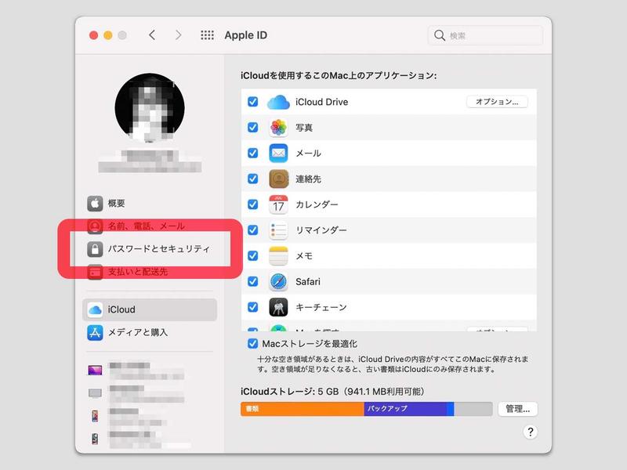Click the padlock security icon
Image resolution: width=627 pixels, height=470 pixels.
[x=95, y=249]
